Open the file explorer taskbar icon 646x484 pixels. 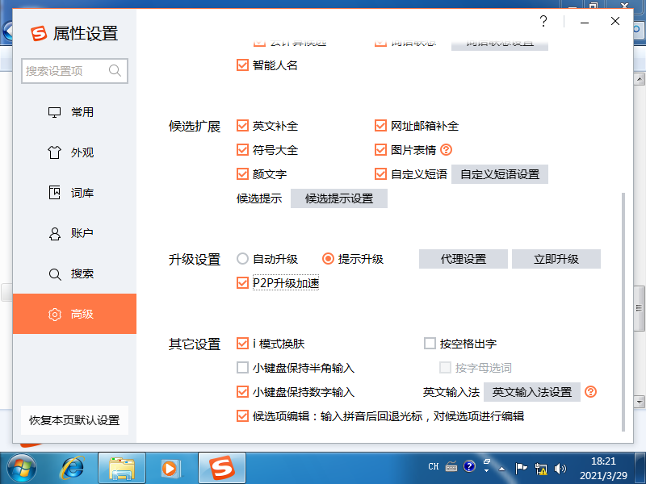point(122,469)
